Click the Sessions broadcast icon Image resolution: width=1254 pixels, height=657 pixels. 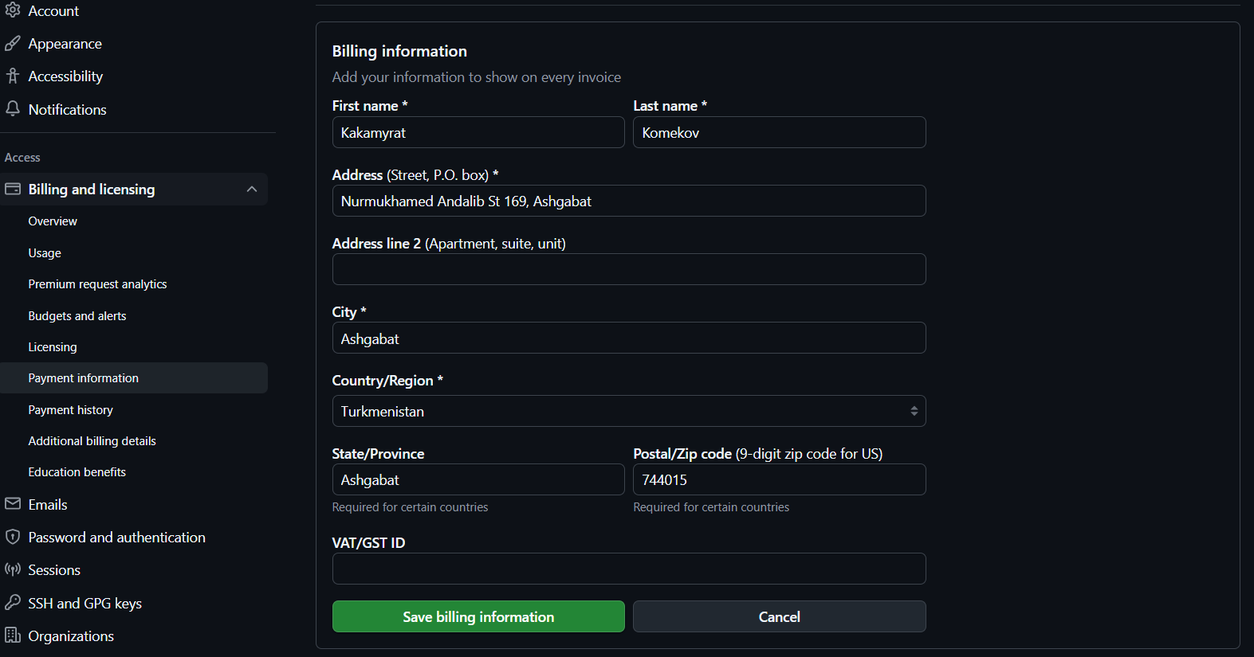pos(13,569)
